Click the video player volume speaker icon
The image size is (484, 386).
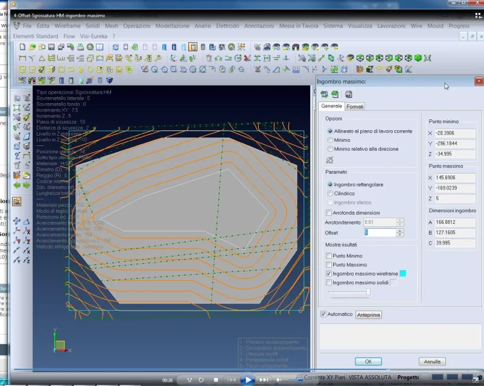tap(279, 380)
